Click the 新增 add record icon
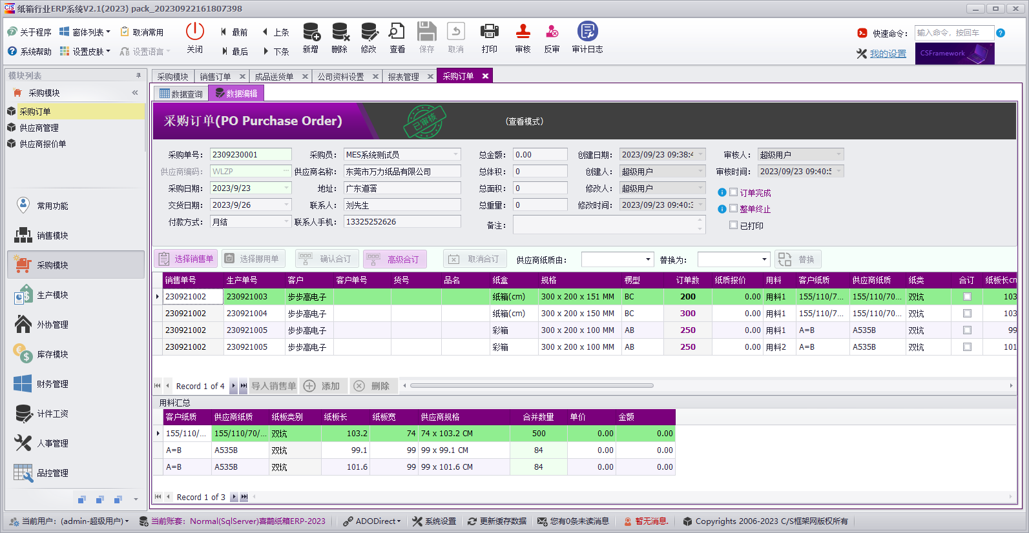1029x533 pixels. point(311,32)
